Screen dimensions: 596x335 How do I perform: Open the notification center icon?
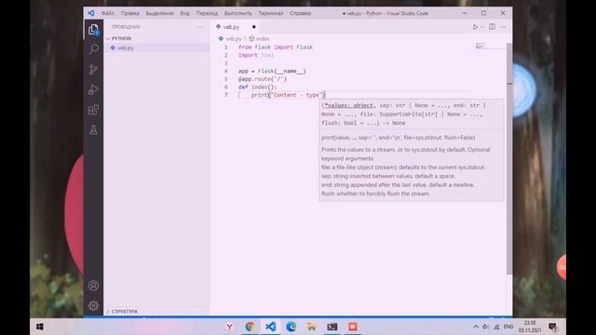pyautogui.click(x=553, y=327)
